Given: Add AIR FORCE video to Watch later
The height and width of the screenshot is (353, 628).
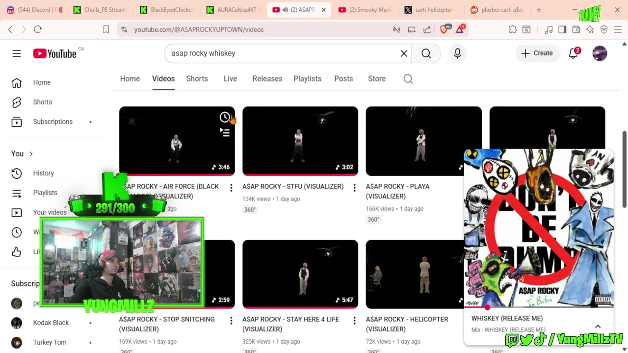Looking at the screenshot, I should (225, 117).
